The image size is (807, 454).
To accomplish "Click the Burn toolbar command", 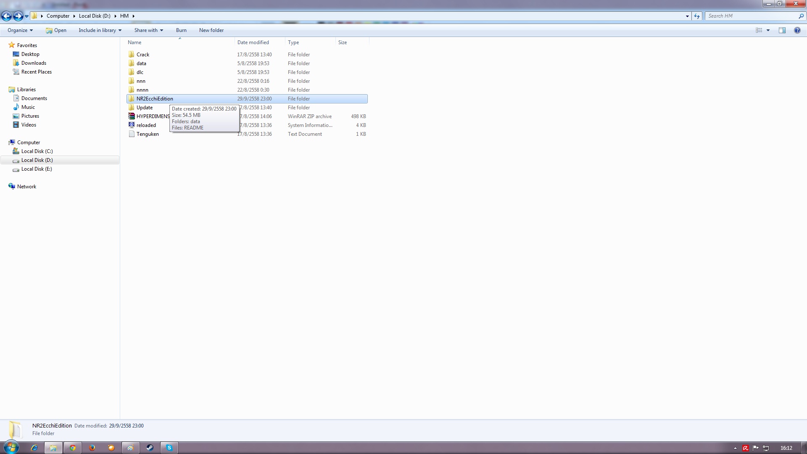I will (181, 30).
